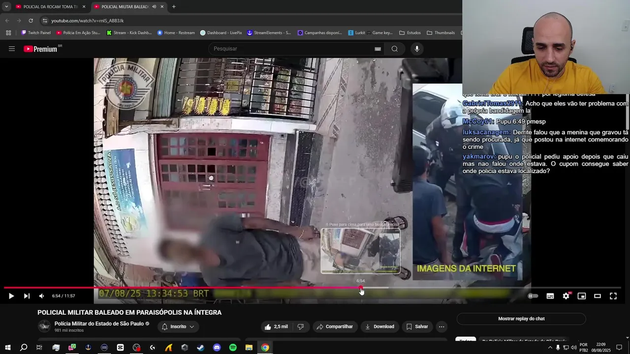
Task: Open Home - Restream bookmark
Action: 176,33
